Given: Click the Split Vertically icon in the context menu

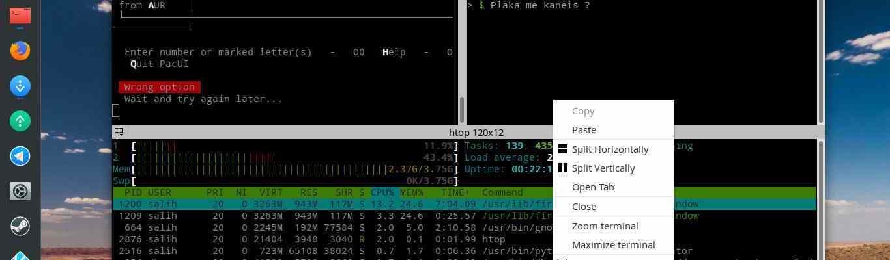Looking at the screenshot, I should point(563,168).
